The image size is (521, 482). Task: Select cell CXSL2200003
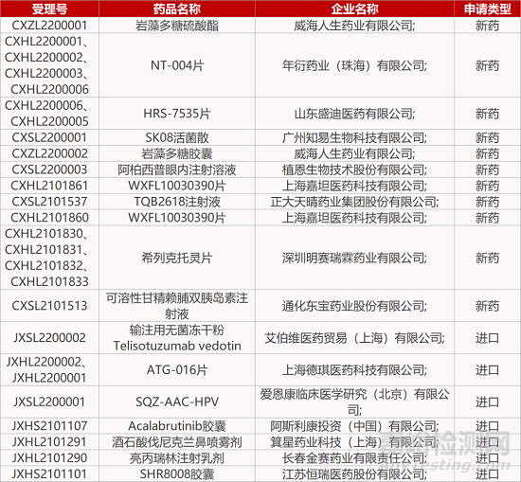pos(49,170)
